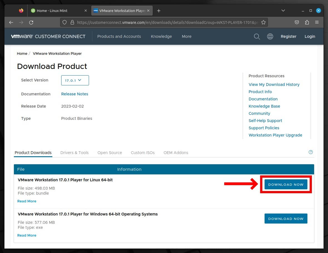Click the help question mark icon
The image size is (328, 253).
tap(311, 152)
